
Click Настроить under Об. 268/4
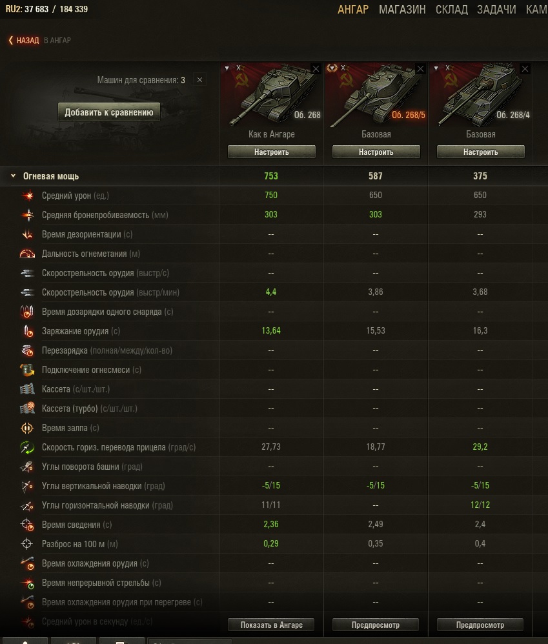tap(481, 152)
